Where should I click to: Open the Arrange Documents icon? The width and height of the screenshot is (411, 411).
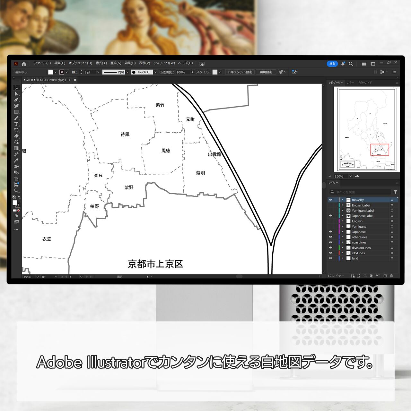coord(364,64)
